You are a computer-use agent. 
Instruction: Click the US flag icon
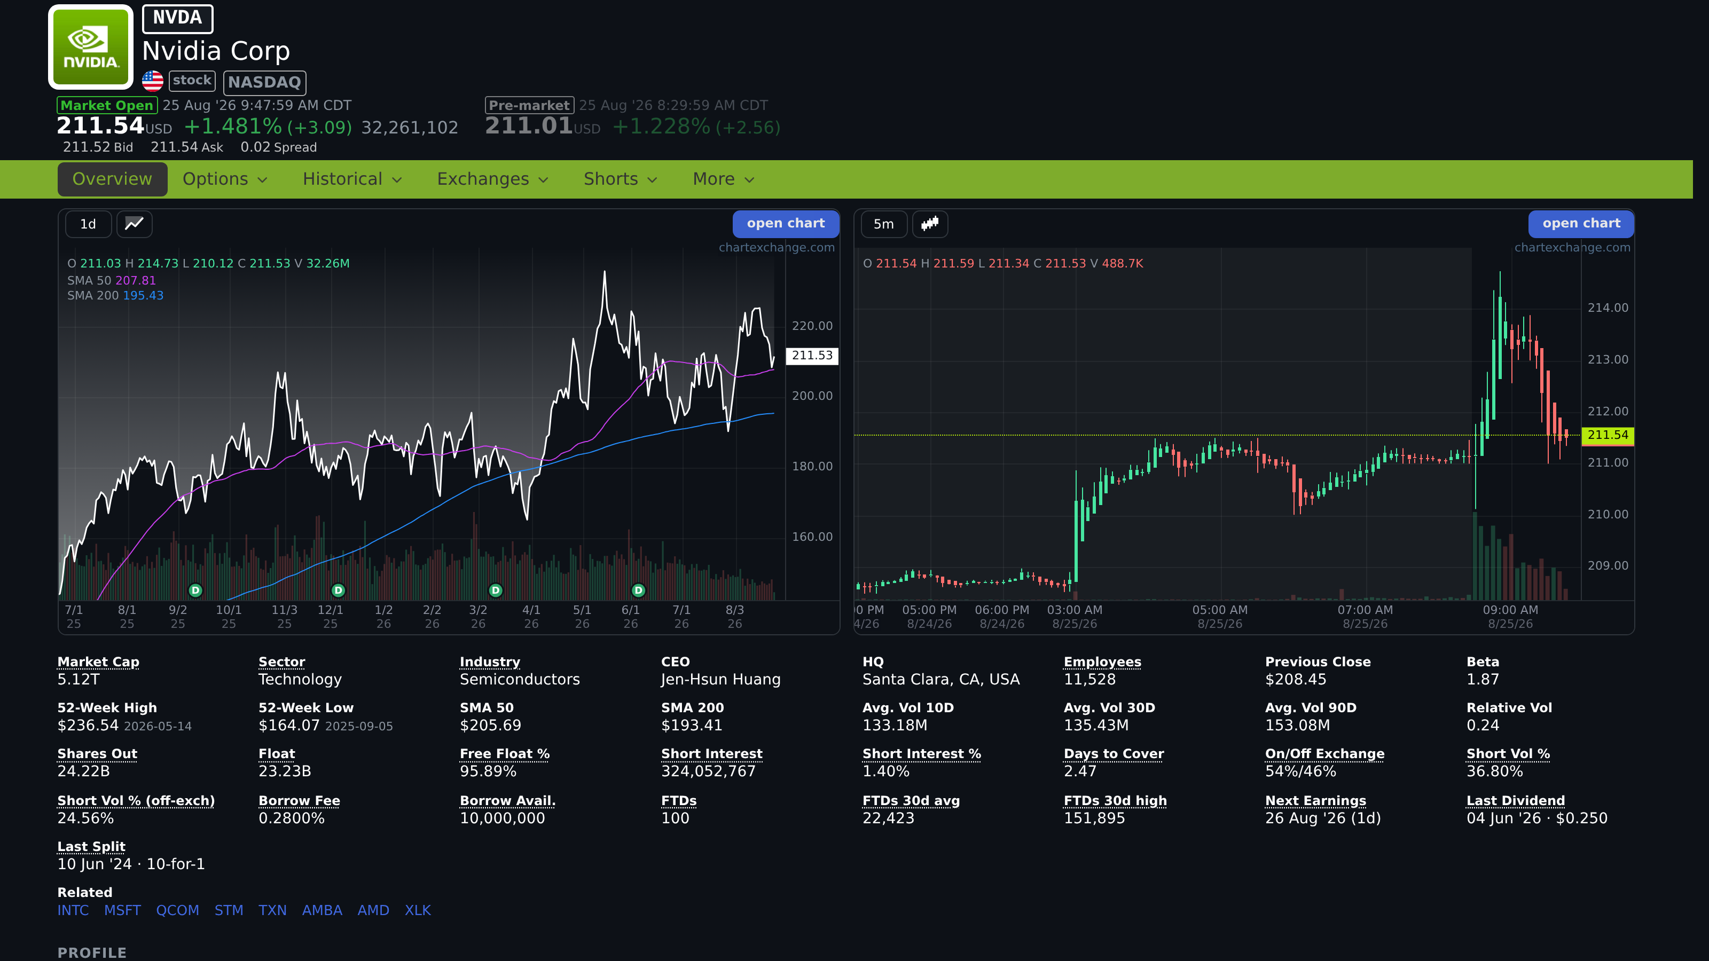[x=153, y=81]
